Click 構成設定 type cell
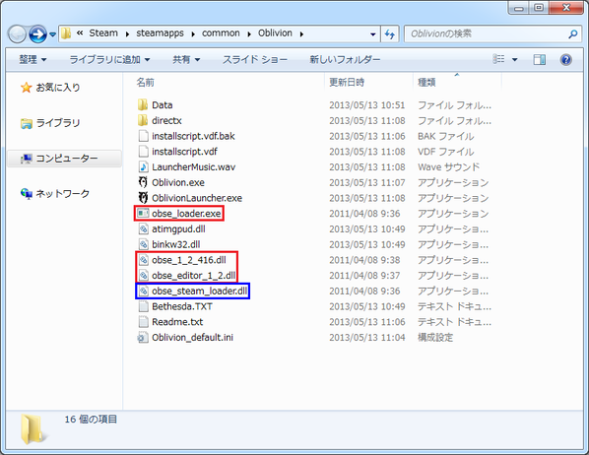The width and height of the screenshot is (589, 455). pyautogui.click(x=435, y=338)
